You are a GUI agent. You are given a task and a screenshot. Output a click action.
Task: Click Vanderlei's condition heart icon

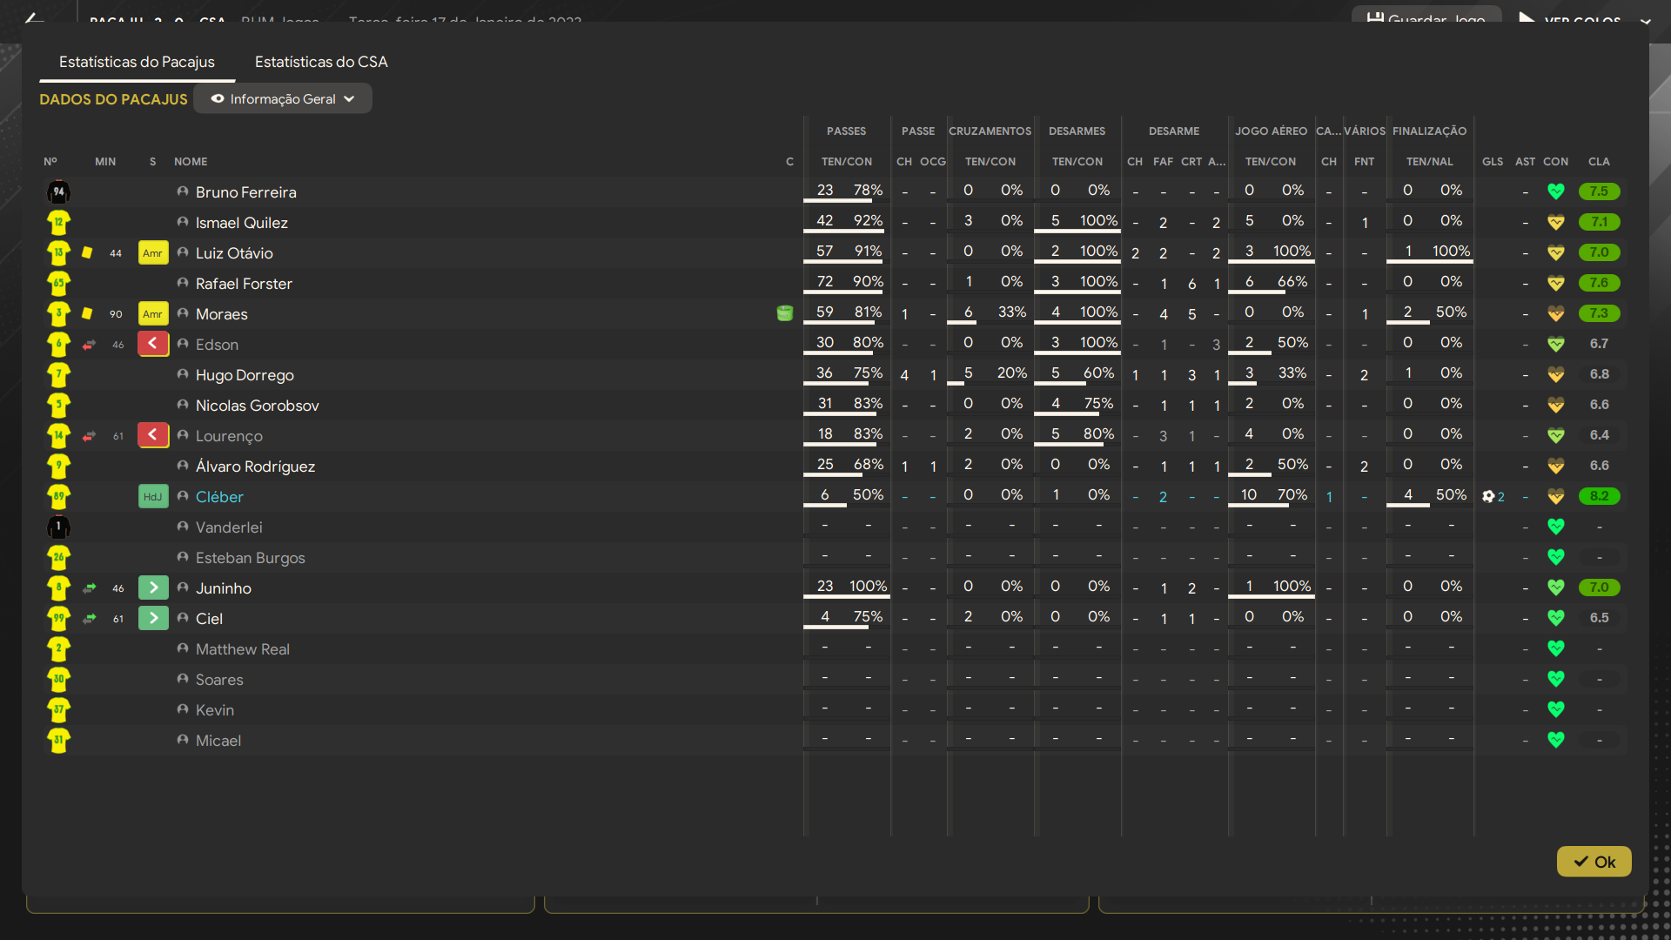(1556, 527)
